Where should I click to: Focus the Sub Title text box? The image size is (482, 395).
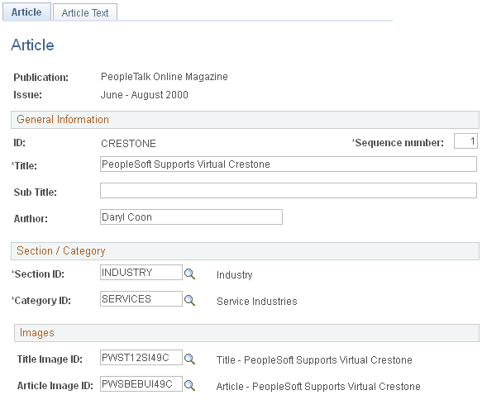pos(289,190)
